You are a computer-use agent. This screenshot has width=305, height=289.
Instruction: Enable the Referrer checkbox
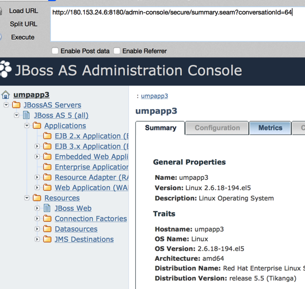coord(117,51)
